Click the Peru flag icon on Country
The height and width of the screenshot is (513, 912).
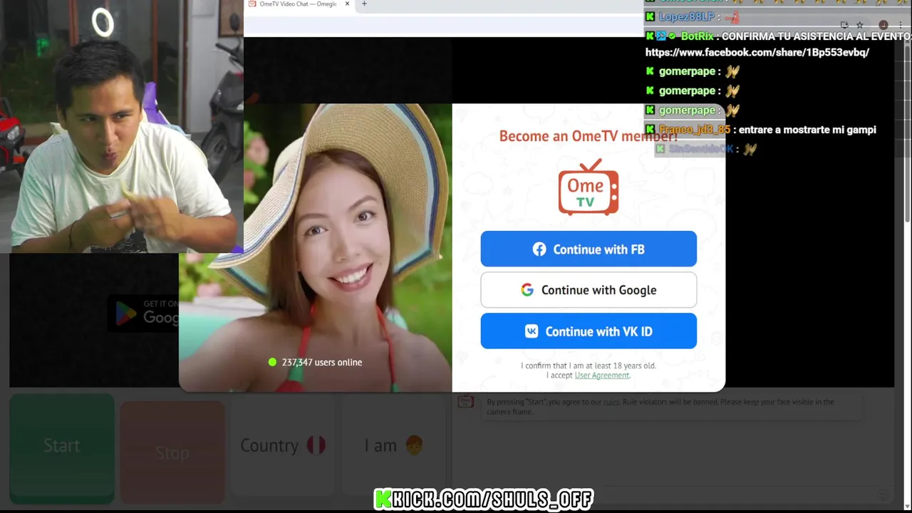coord(316,445)
